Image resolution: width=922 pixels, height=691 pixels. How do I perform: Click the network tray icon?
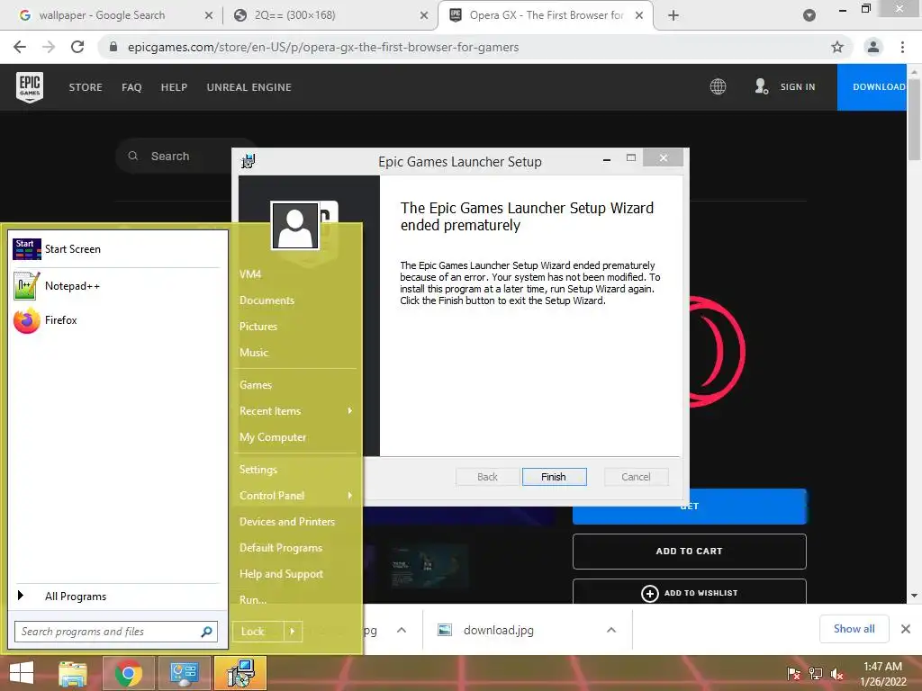click(816, 674)
